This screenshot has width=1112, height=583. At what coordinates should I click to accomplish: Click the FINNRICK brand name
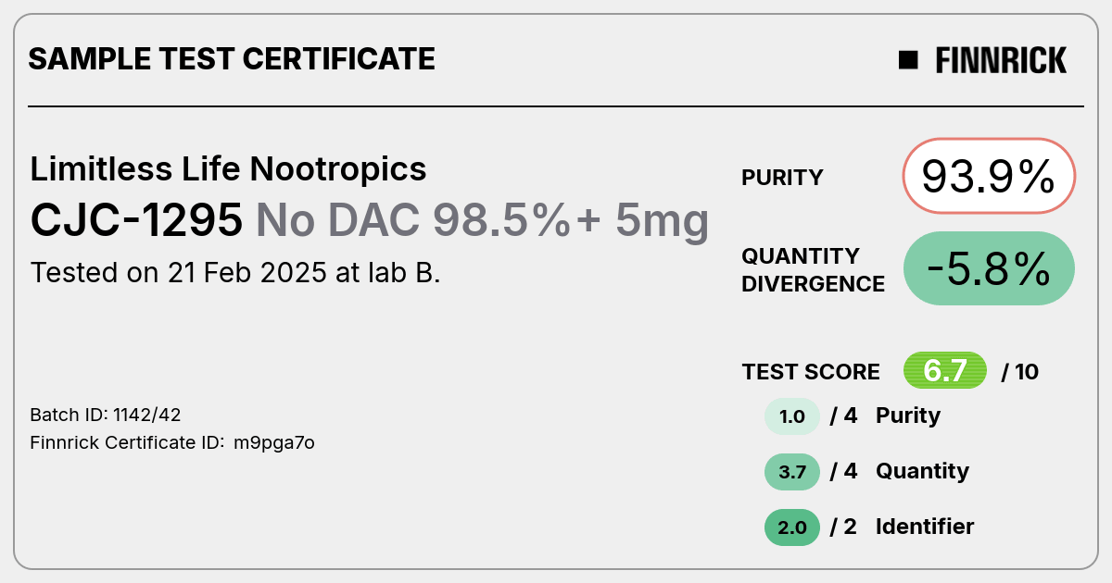(1001, 60)
